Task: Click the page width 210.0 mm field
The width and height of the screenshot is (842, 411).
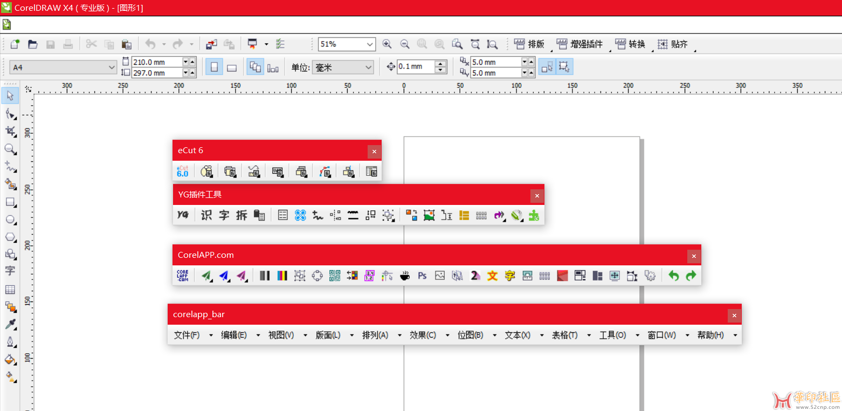Action: tap(157, 62)
